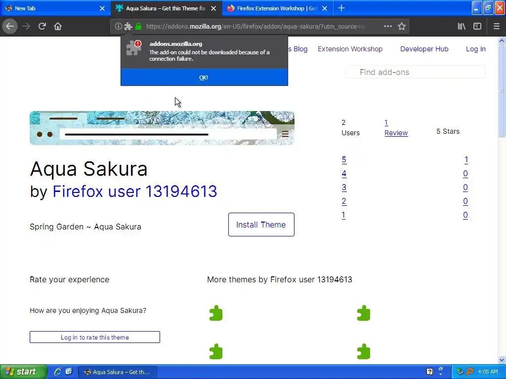Open a new tab with plus button
This screenshot has height=379, width=506.
click(341, 8)
